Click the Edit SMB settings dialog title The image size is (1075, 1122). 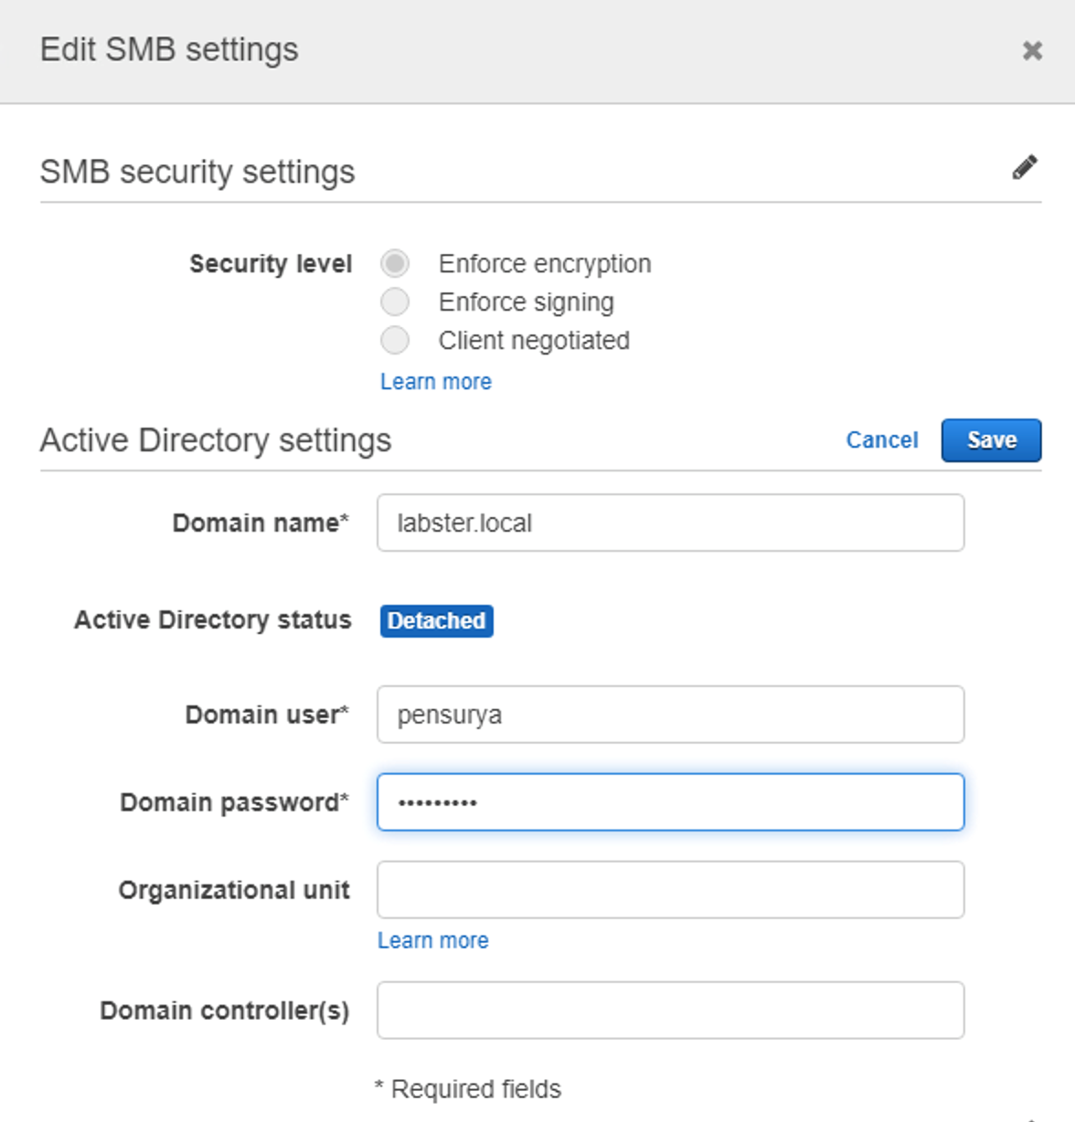pos(168,50)
